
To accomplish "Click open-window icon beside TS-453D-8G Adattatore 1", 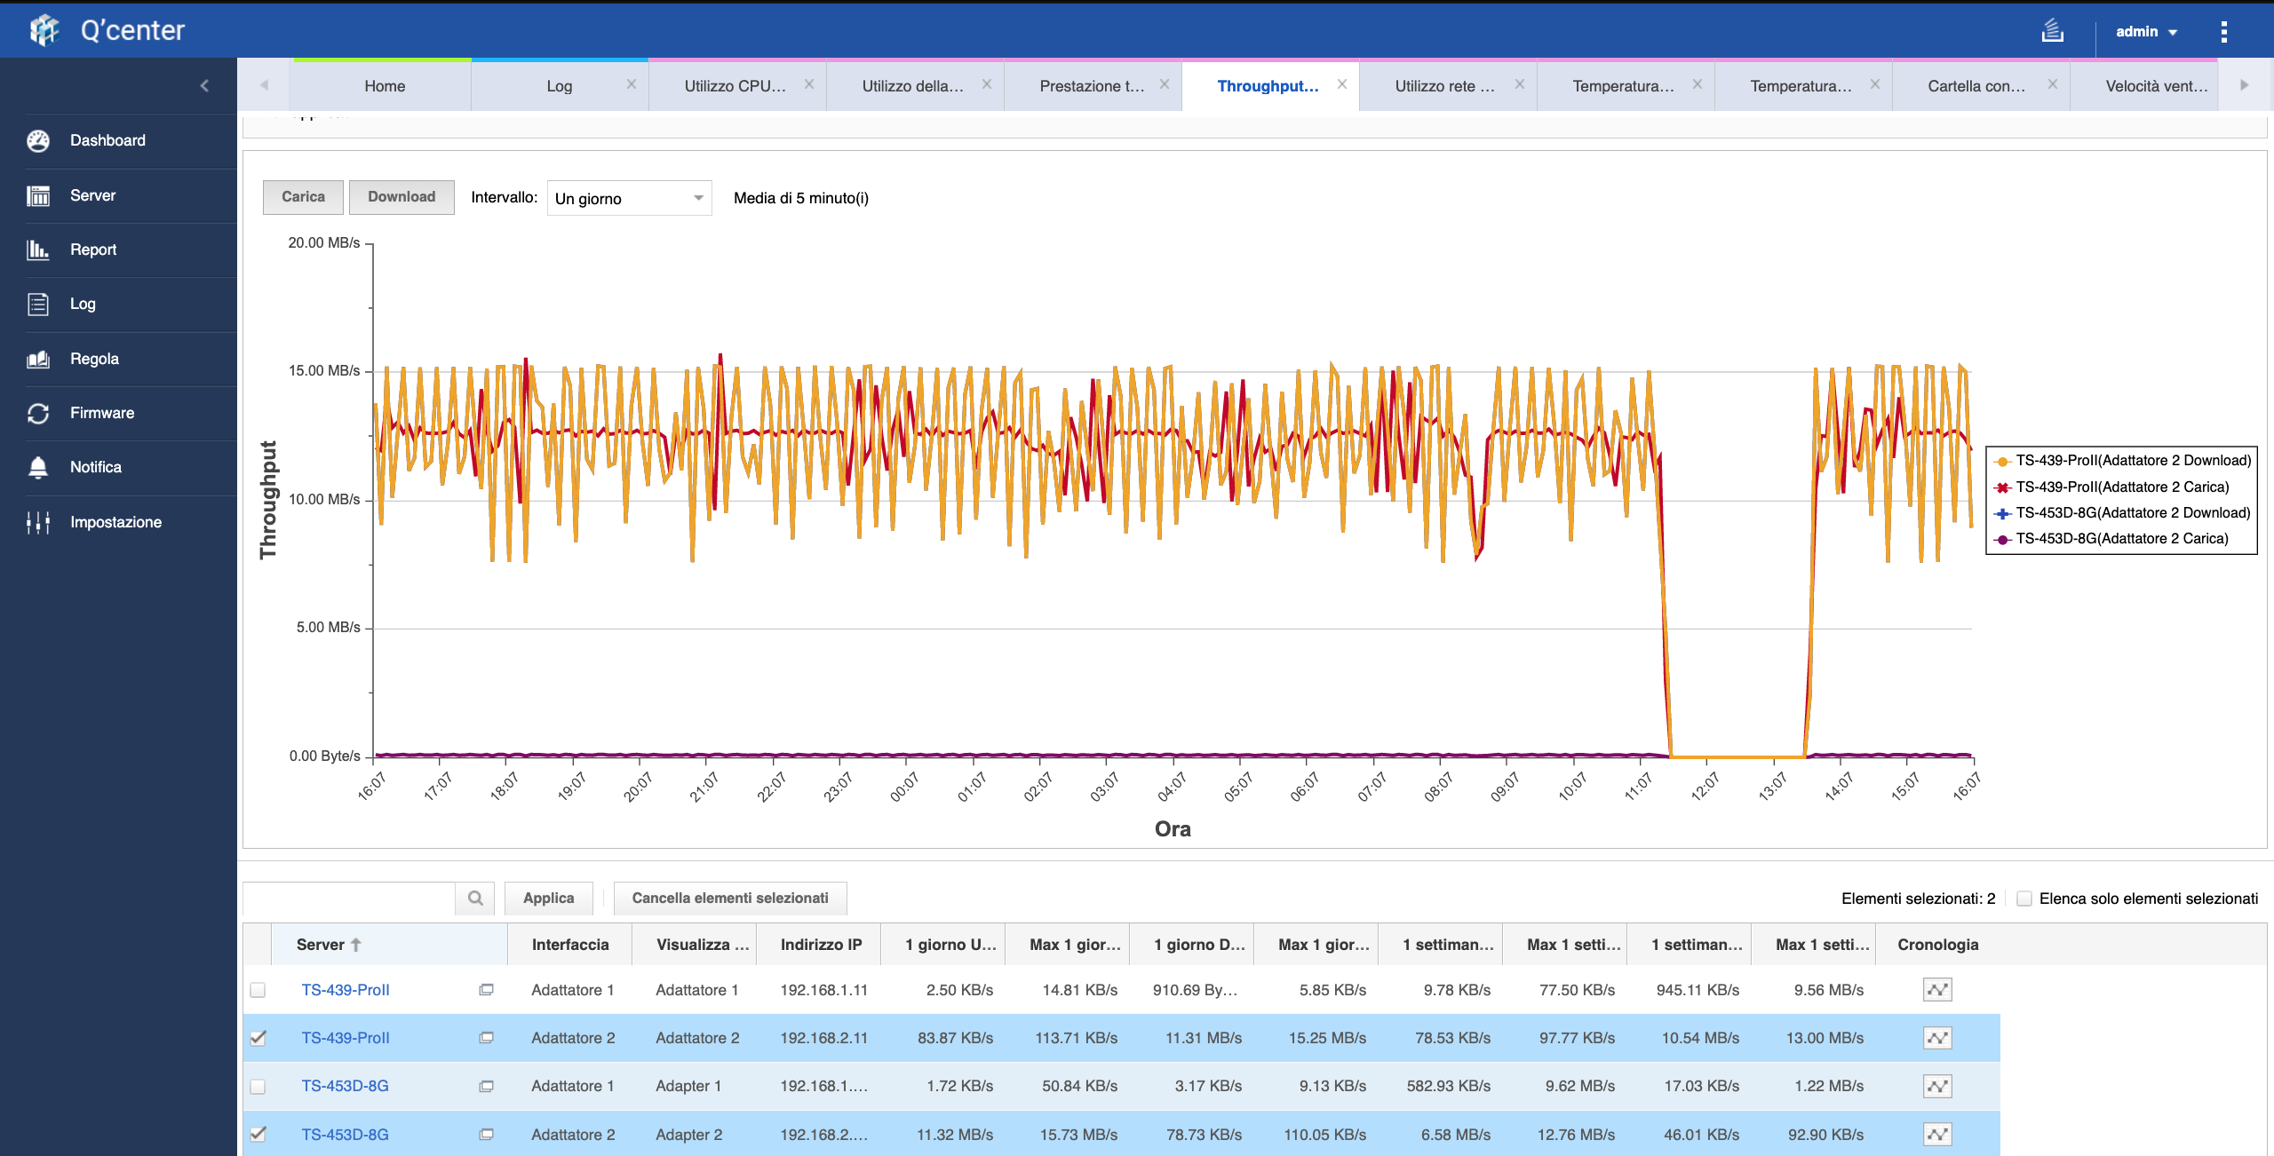I will click(x=486, y=1086).
